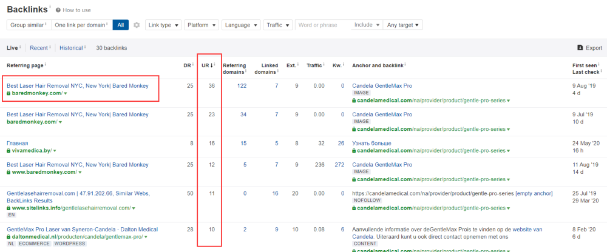Open the Link type dropdown

coord(164,25)
